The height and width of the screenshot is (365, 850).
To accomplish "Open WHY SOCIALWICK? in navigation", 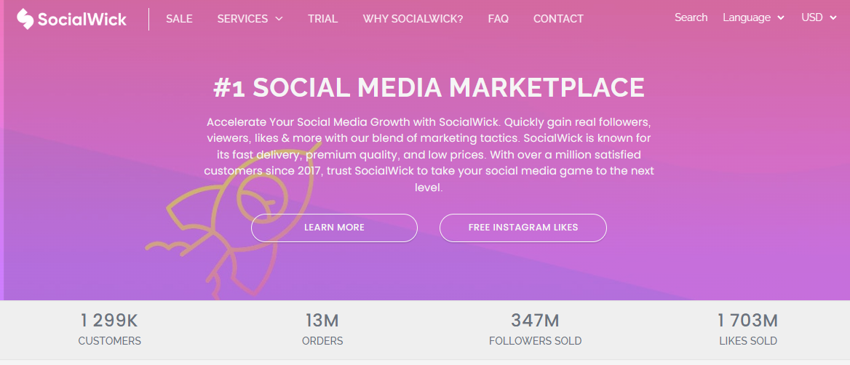I will pyautogui.click(x=413, y=19).
